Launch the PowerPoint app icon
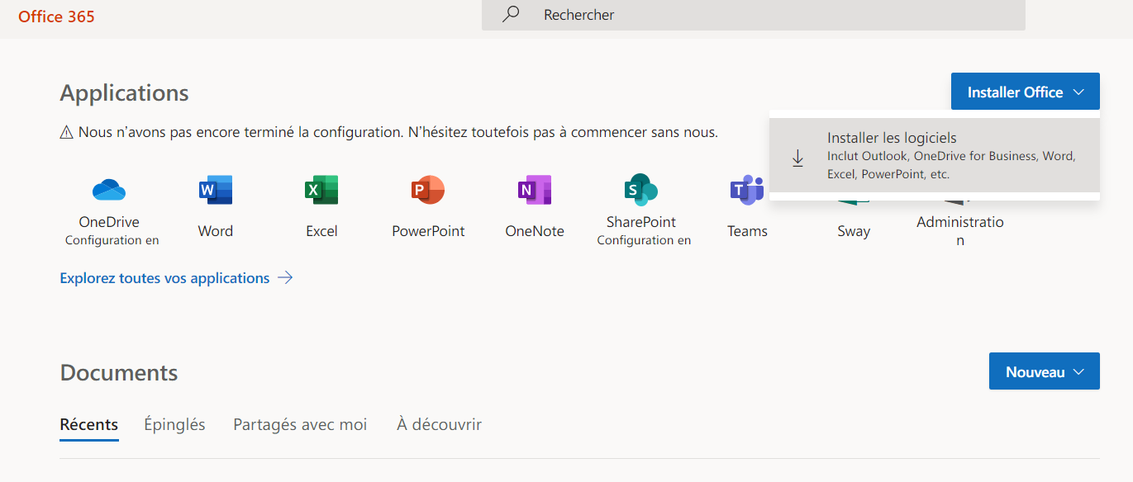This screenshot has width=1133, height=482. [x=428, y=190]
